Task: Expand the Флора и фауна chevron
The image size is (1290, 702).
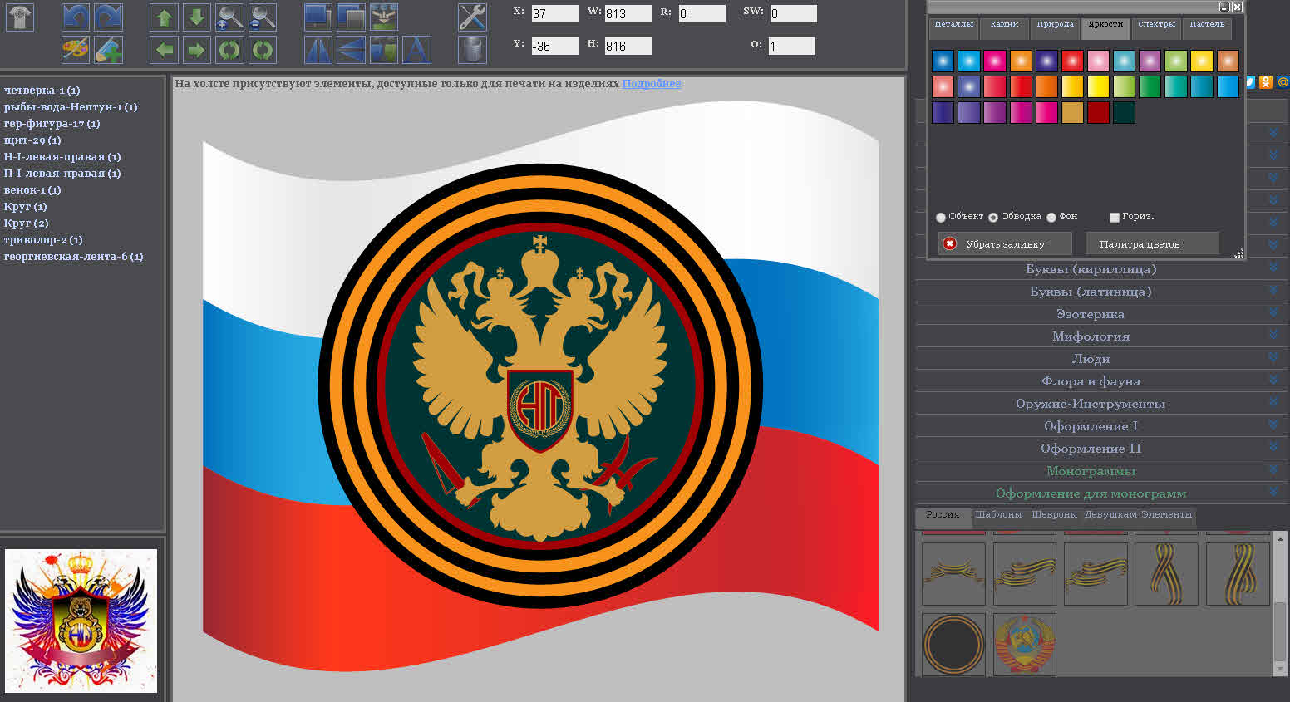Action: click(1273, 380)
